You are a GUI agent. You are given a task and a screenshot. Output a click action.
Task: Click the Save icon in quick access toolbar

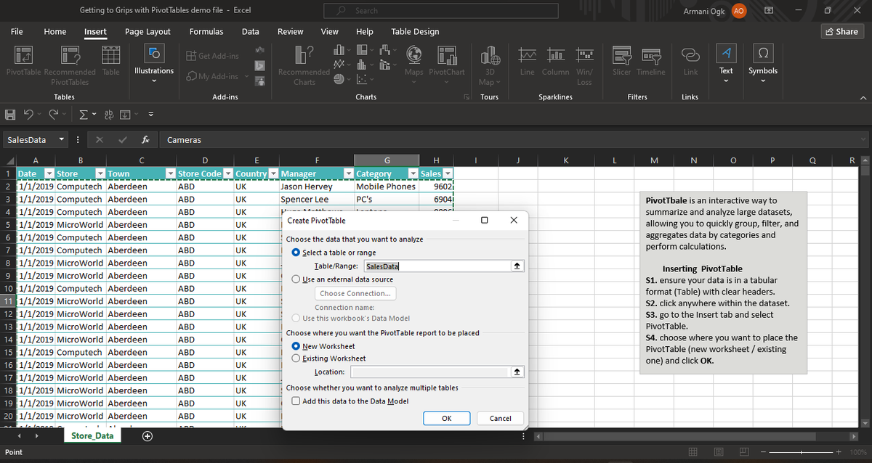point(10,113)
